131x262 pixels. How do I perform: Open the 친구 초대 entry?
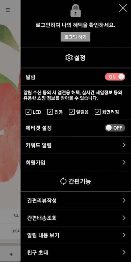pos(76,253)
